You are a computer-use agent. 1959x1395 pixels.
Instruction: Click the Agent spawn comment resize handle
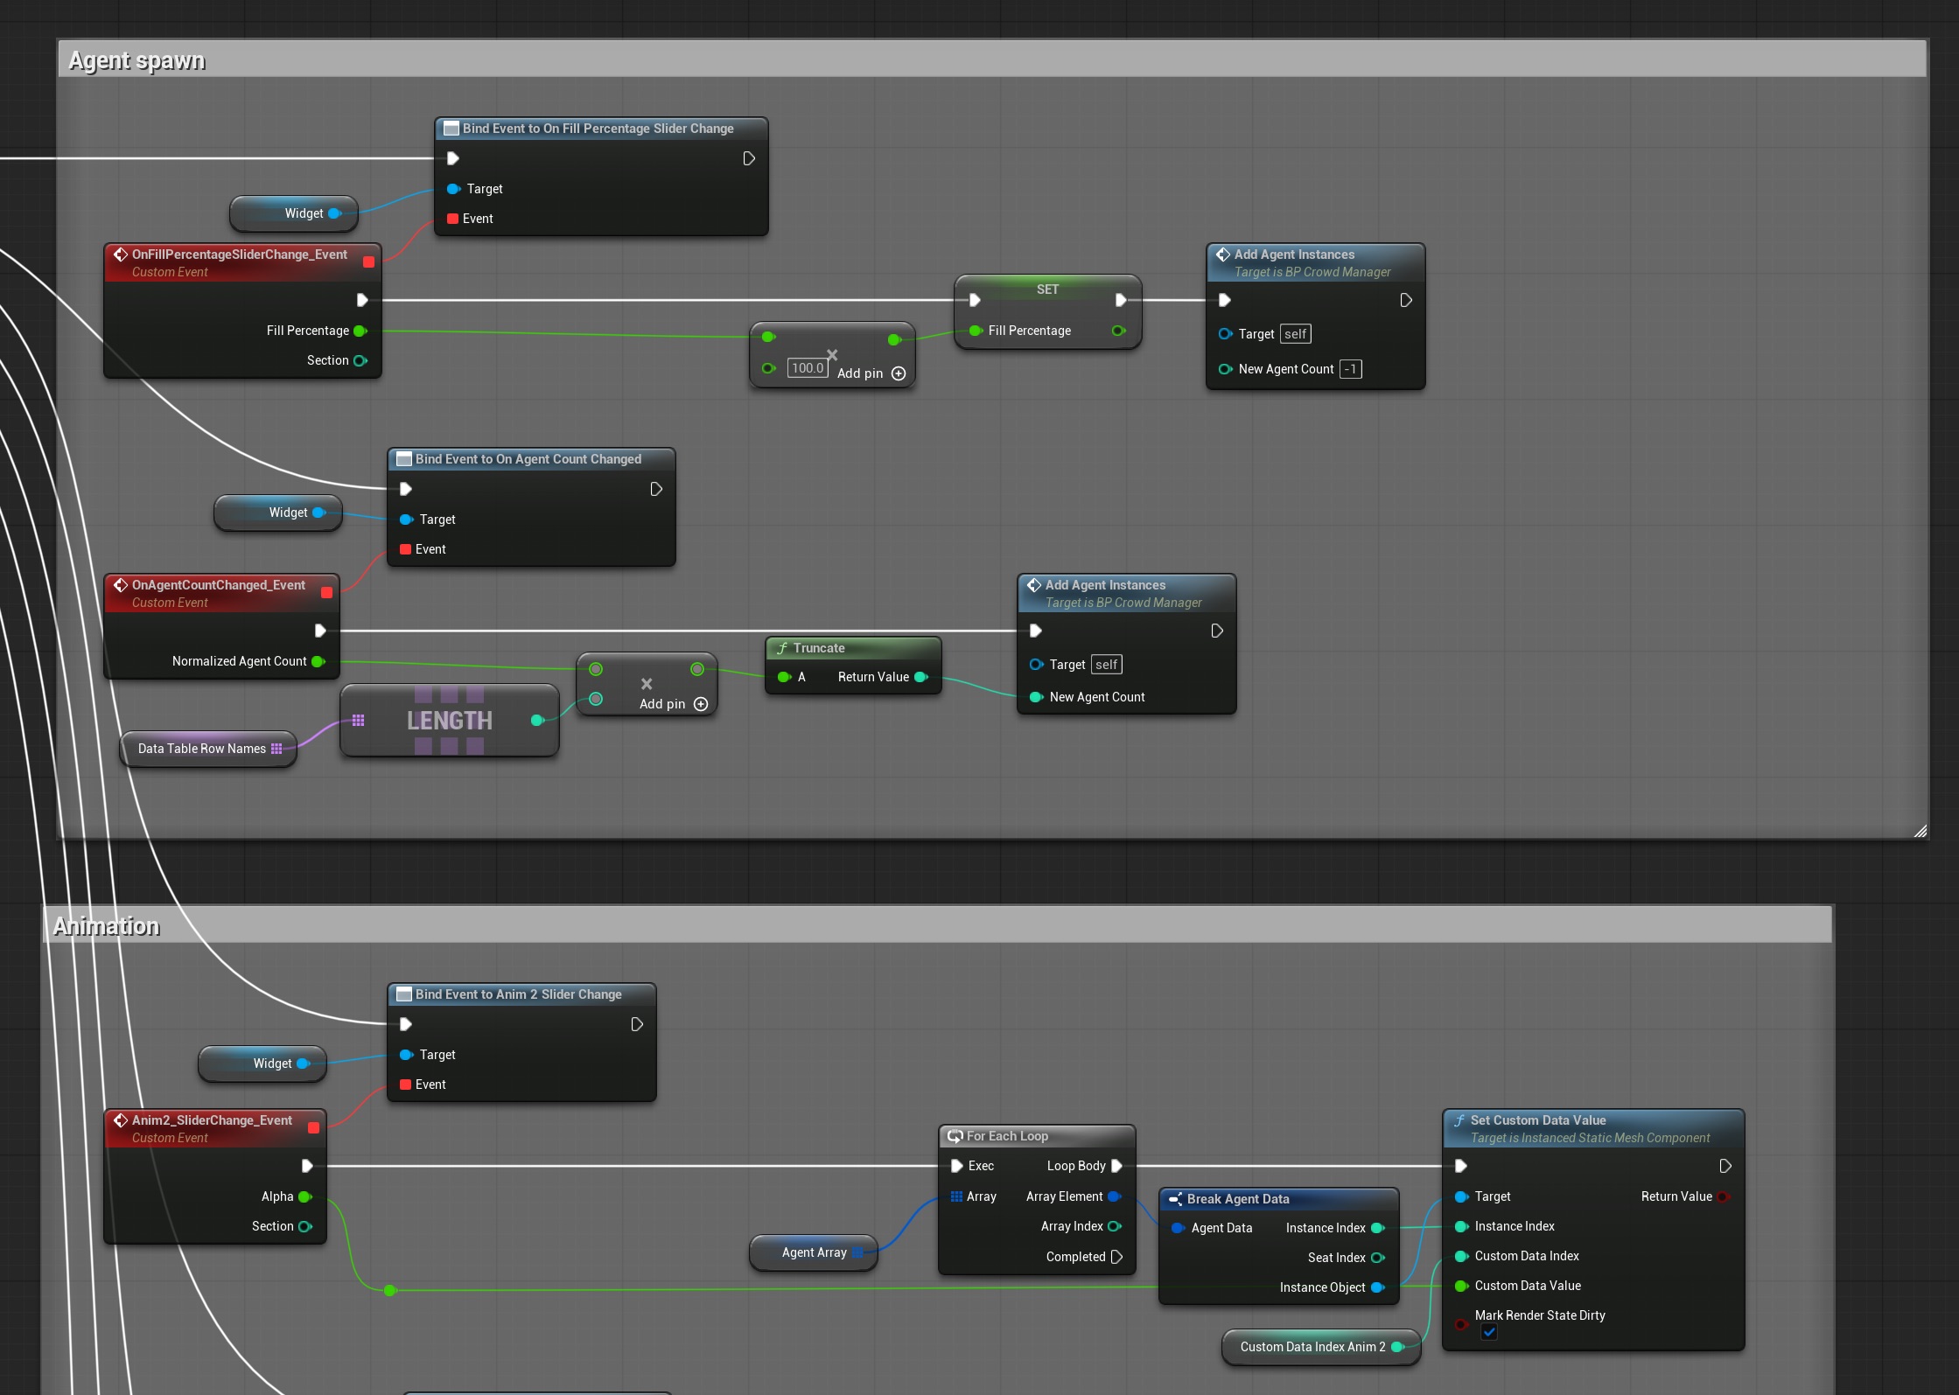[x=1920, y=831]
